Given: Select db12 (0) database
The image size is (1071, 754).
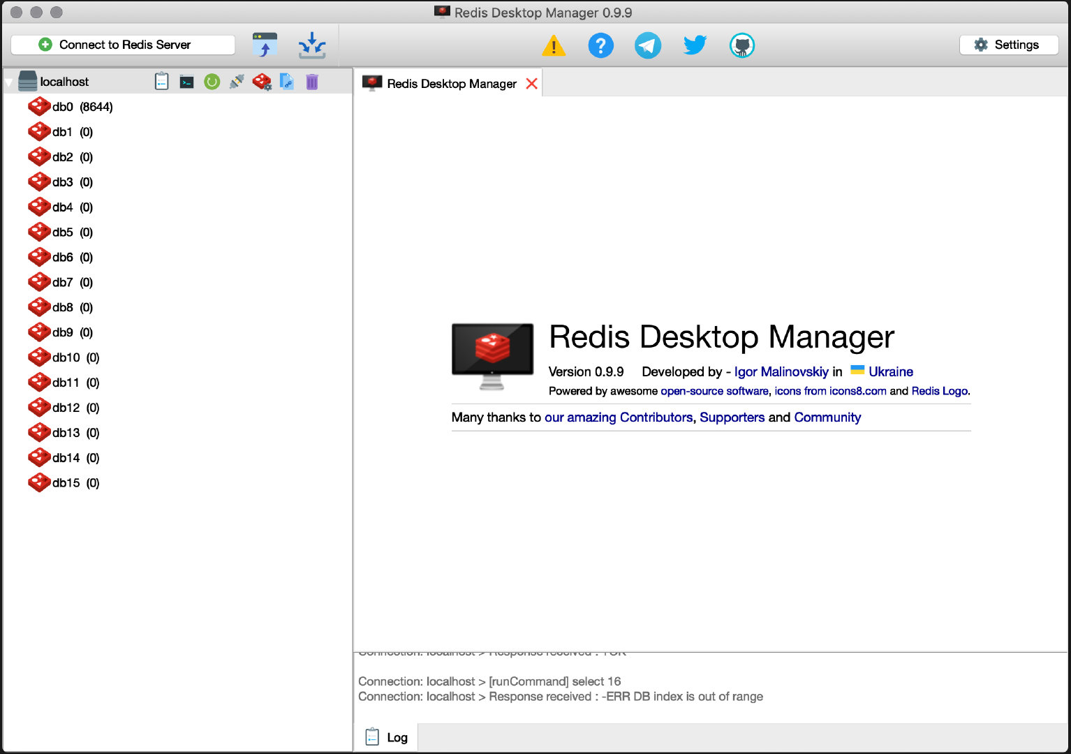Looking at the screenshot, I should tap(64, 408).
